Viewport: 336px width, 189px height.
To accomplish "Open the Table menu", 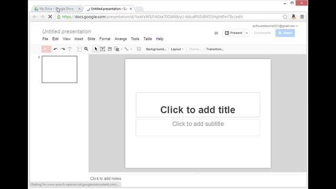I will tap(148, 39).
